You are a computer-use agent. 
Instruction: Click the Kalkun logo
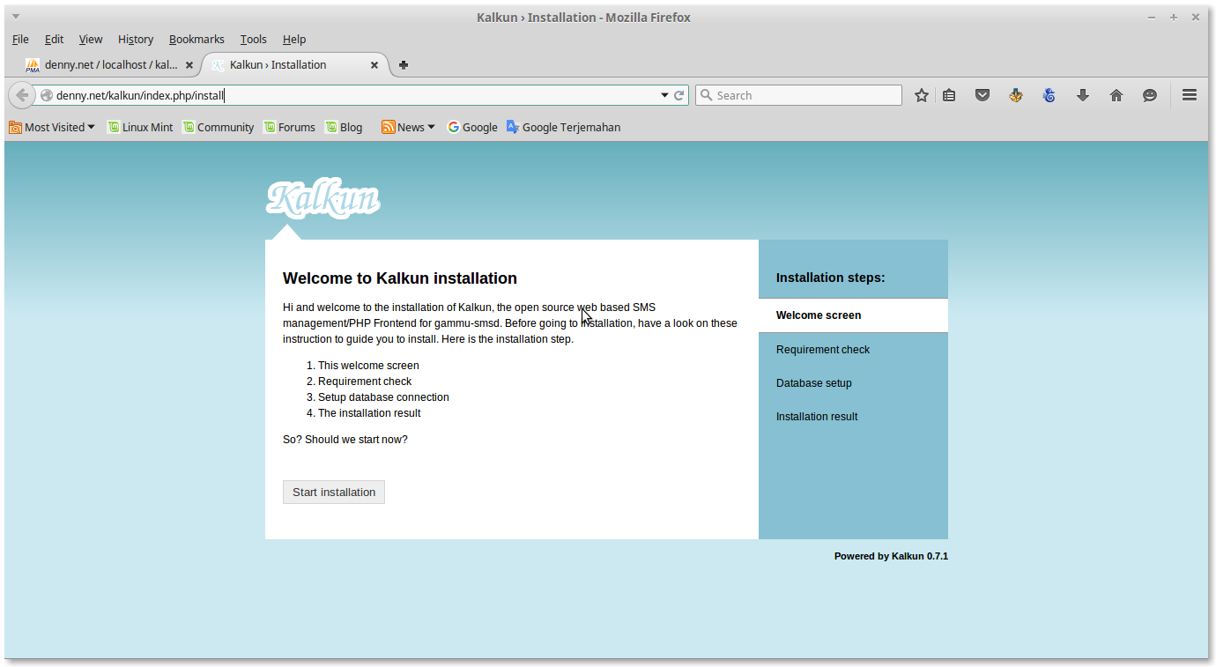[323, 199]
